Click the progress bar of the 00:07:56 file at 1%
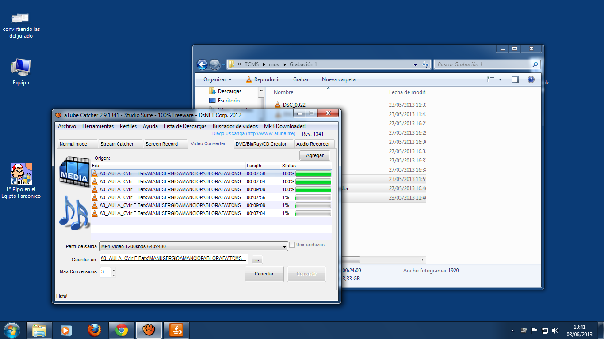604x339 pixels. (313, 197)
